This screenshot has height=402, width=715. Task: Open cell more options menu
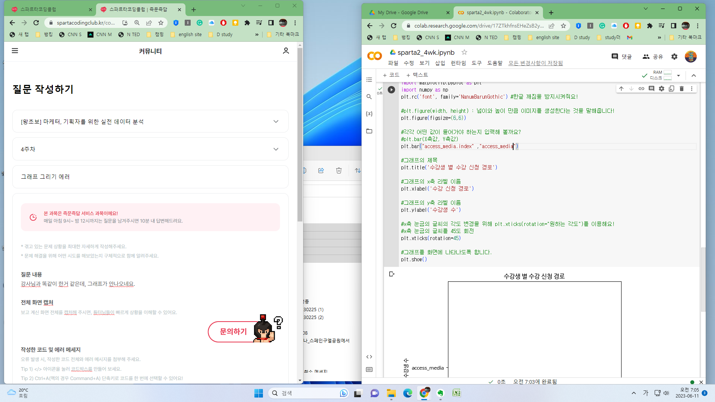(692, 89)
